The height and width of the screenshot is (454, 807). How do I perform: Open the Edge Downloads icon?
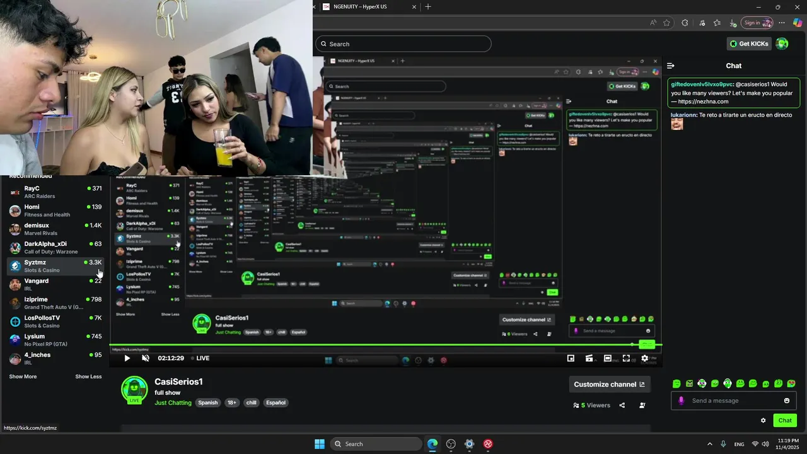point(733,23)
